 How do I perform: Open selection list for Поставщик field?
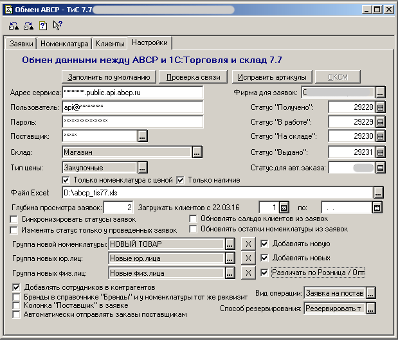(142, 136)
